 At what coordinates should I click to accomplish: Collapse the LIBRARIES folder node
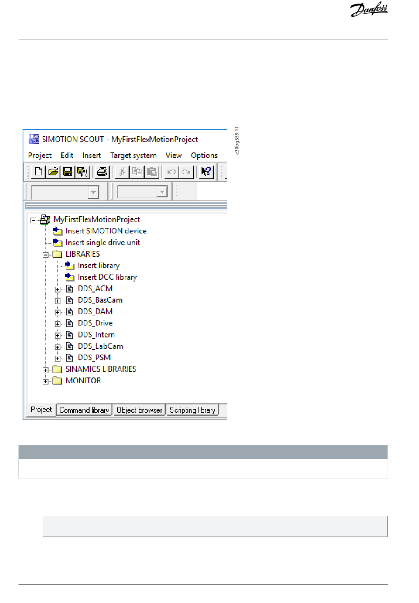click(x=45, y=255)
